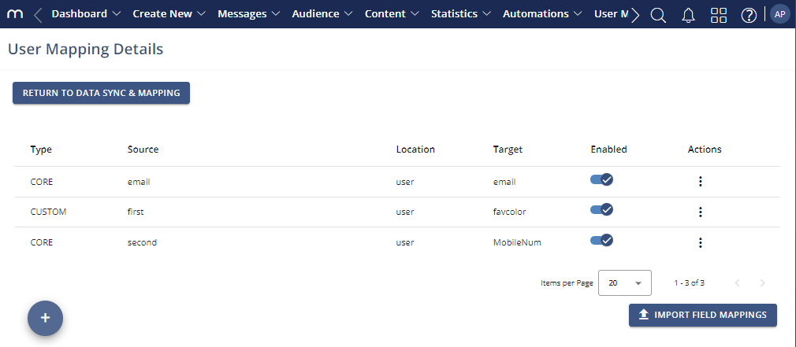Click the Items per Page label
This screenshot has height=347, width=796.
567,283
